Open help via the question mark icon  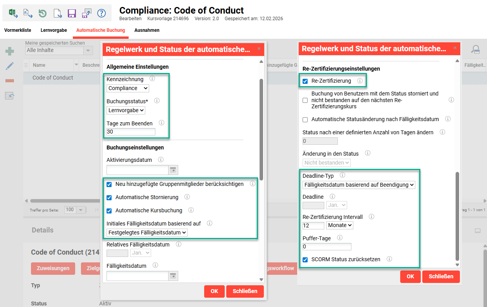(x=102, y=13)
